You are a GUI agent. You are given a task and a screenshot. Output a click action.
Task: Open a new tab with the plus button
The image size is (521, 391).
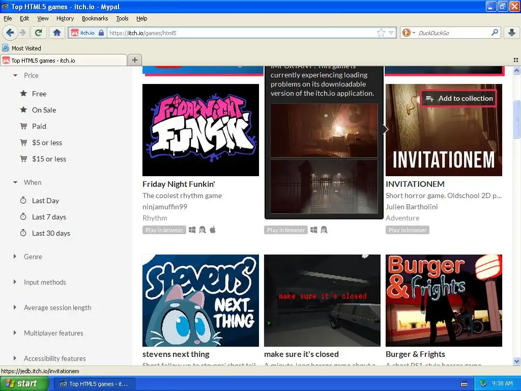[x=134, y=60]
